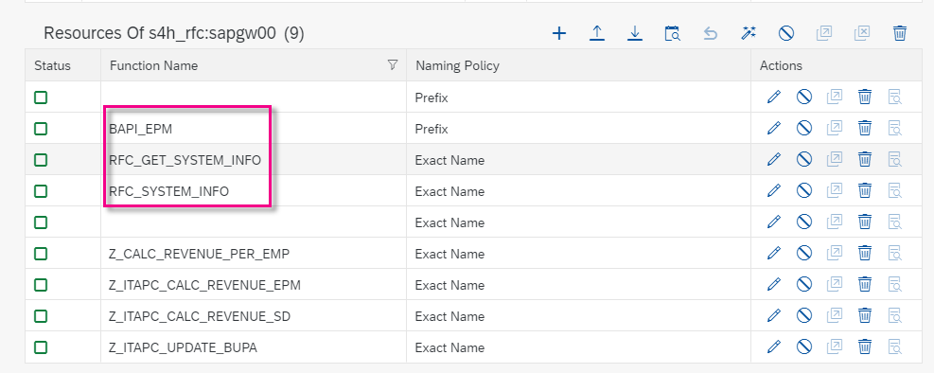Disable the Z_ITAPC_CALC_REVENUE_EPM resource
Viewport: 934px width, 373px height.
[x=804, y=284]
